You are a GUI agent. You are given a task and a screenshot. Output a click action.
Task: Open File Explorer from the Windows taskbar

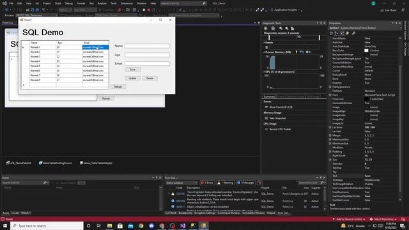[109, 226]
